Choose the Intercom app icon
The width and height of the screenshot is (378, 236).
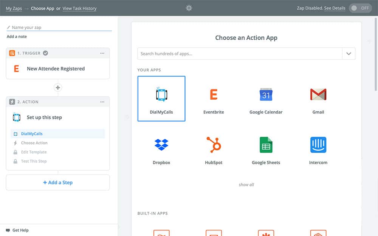318,145
